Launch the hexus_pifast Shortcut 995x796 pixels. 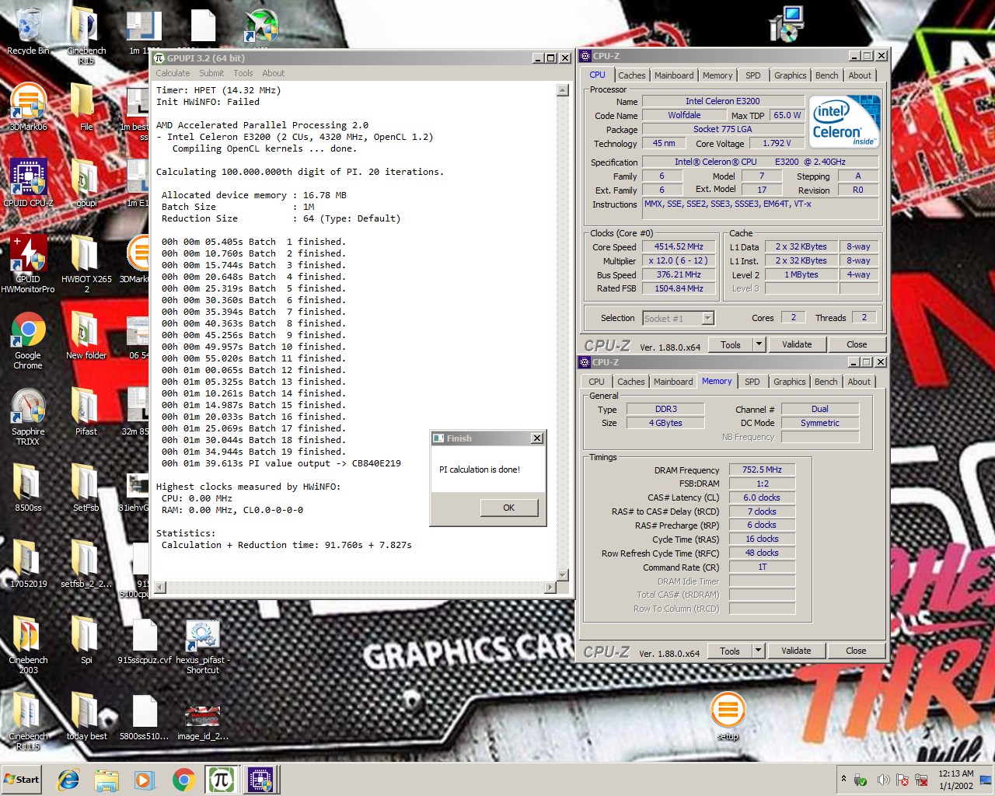click(x=203, y=645)
